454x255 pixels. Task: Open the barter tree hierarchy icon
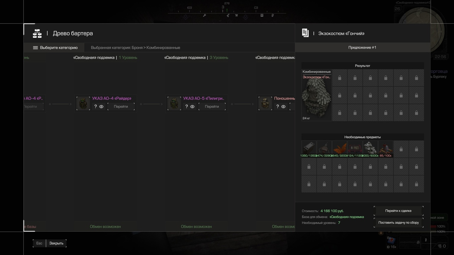37,33
